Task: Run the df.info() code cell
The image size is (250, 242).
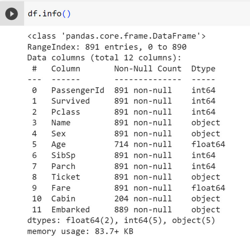Action: tap(11, 14)
